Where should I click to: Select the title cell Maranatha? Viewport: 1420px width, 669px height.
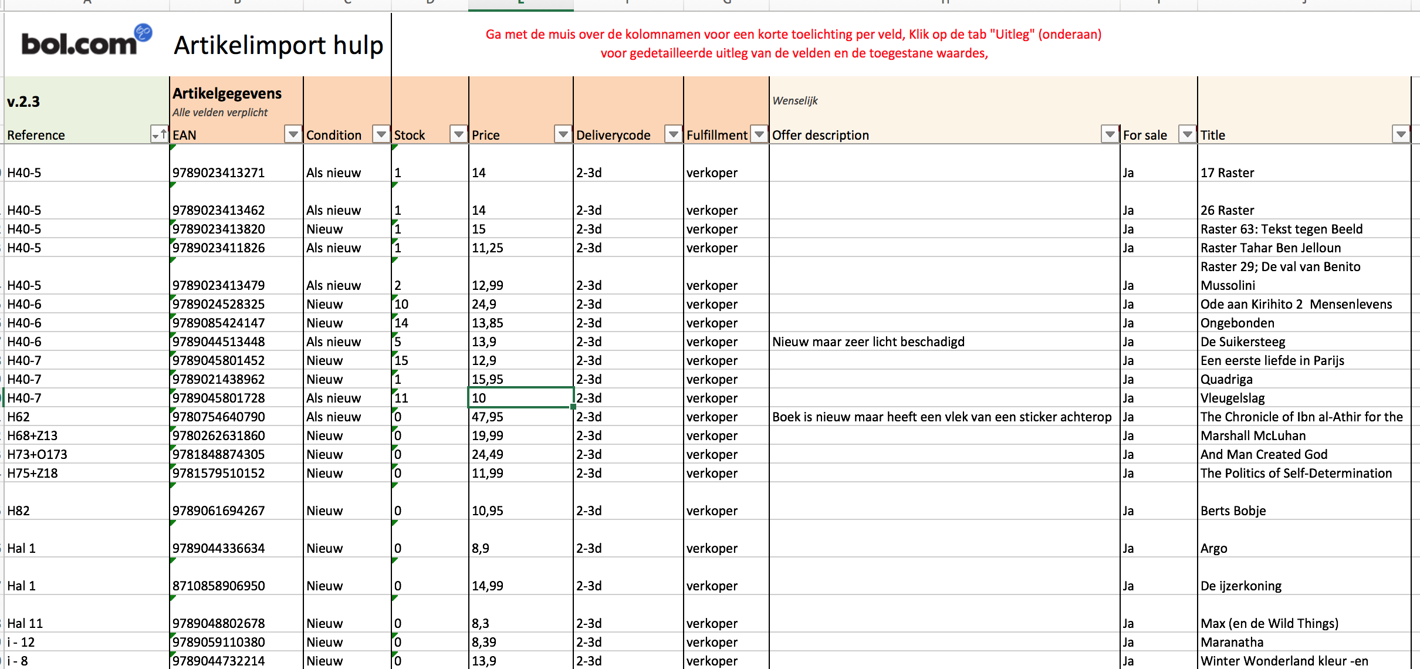(x=1304, y=642)
